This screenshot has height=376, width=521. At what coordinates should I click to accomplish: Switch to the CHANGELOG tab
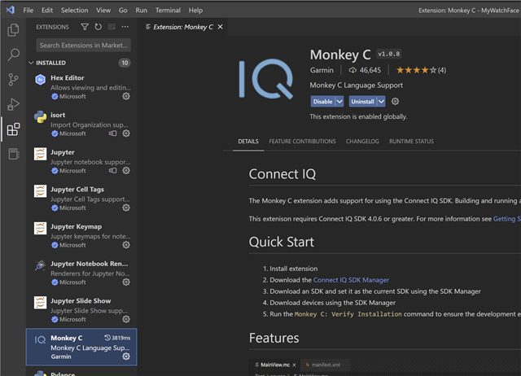[x=362, y=142]
